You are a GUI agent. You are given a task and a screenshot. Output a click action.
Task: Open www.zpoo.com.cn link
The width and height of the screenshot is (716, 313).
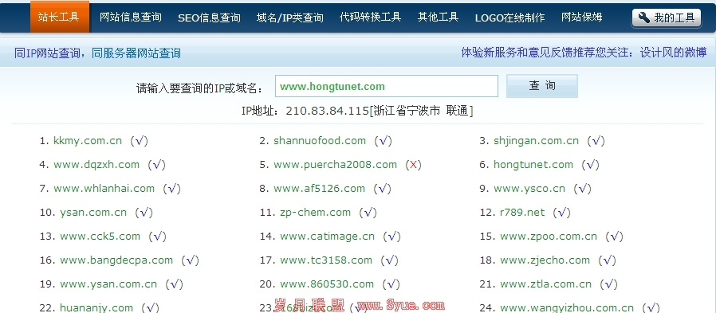tap(549, 237)
